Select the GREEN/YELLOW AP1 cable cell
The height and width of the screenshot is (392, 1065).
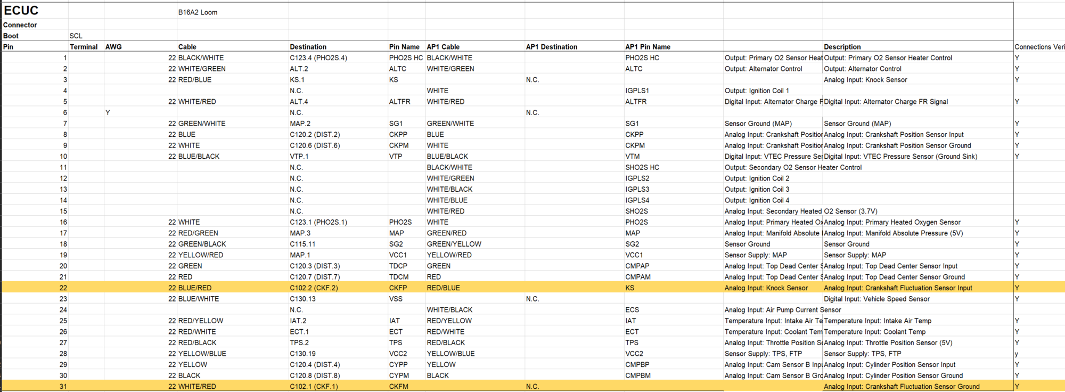[454, 244]
